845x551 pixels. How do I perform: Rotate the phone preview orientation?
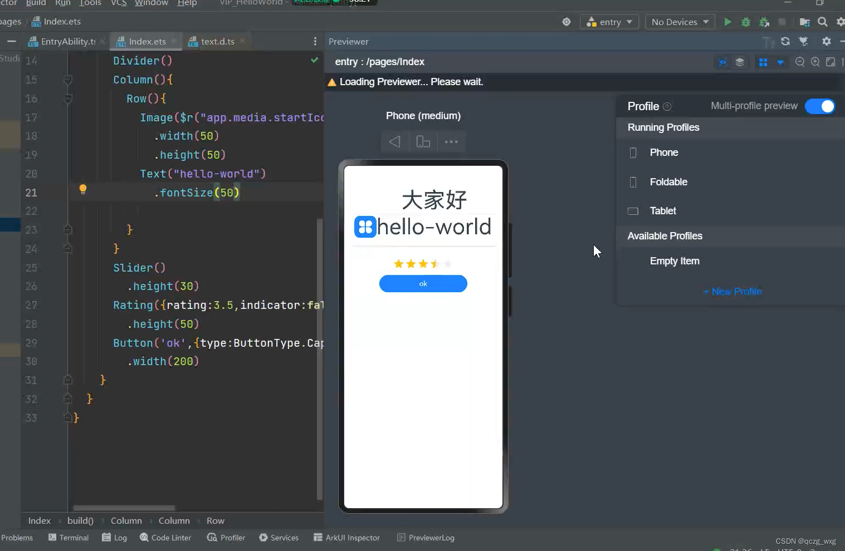coord(423,141)
